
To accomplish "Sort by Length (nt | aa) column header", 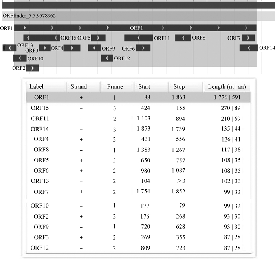I will click(x=226, y=87).
